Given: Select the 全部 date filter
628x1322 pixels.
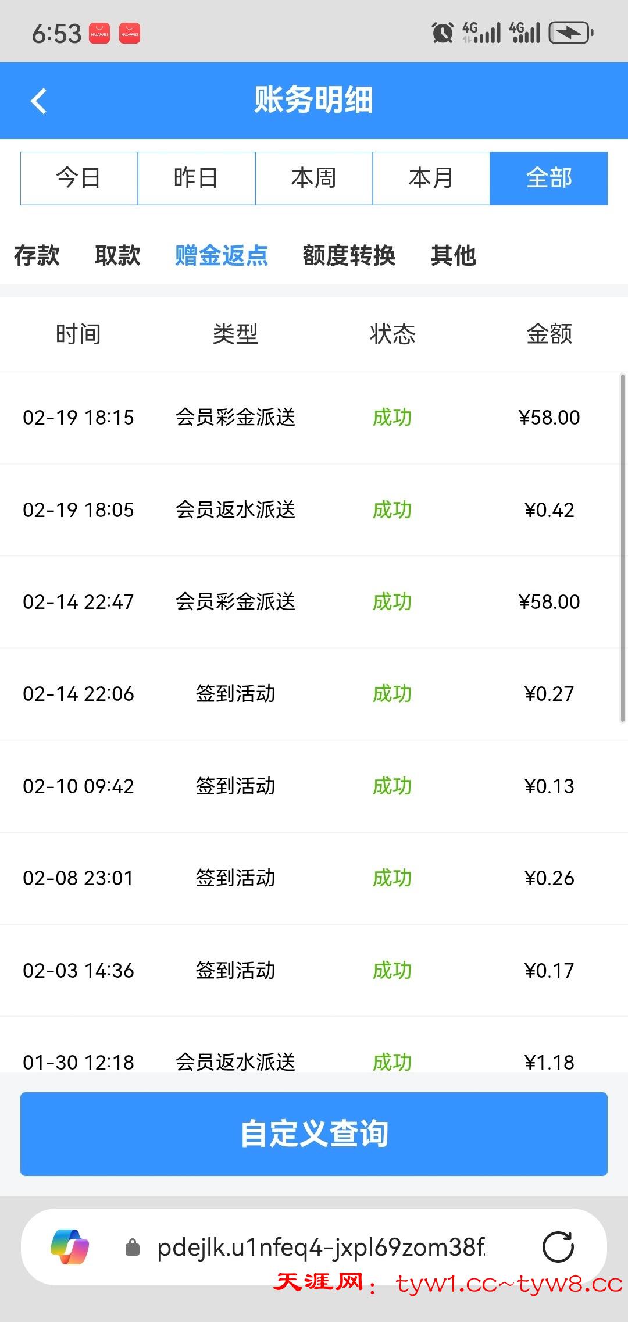Looking at the screenshot, I should 548,178.
